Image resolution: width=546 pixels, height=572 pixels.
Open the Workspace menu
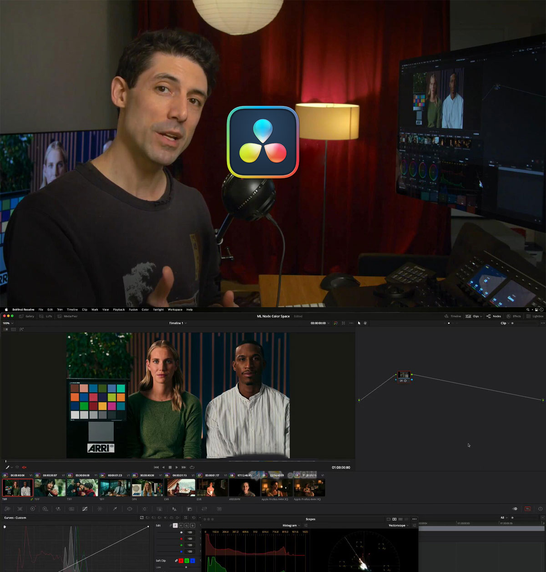point(175,309)
